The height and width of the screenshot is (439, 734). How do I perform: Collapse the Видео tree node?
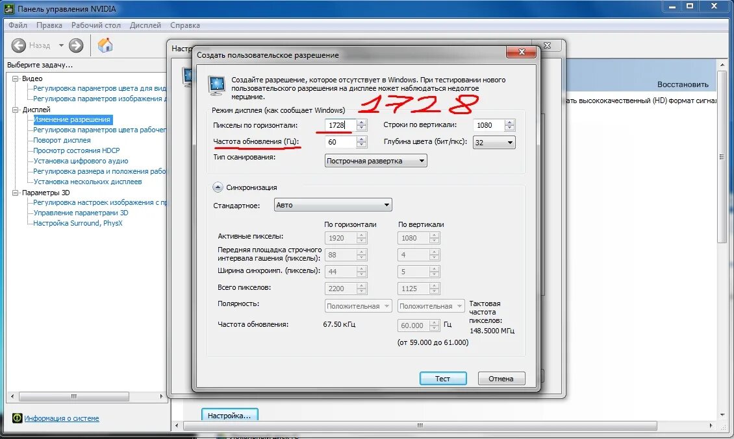click(x=15, y=78)
